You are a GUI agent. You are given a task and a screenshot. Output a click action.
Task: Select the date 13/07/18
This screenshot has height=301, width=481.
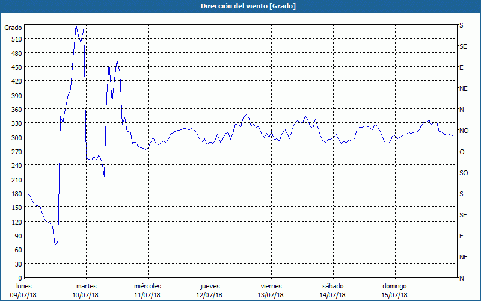(x=272, y=296)
